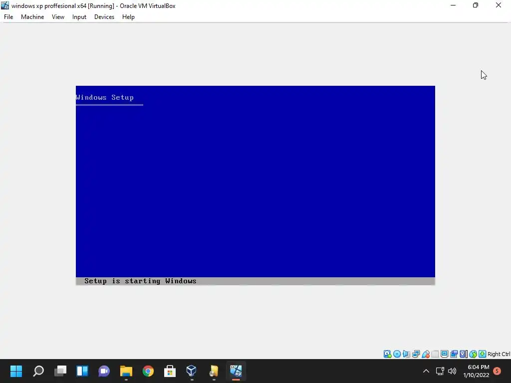The height and width of the screenshot is (383, 511).
Task: Open the optical disk status icon
Action: [x=397, y=354]
